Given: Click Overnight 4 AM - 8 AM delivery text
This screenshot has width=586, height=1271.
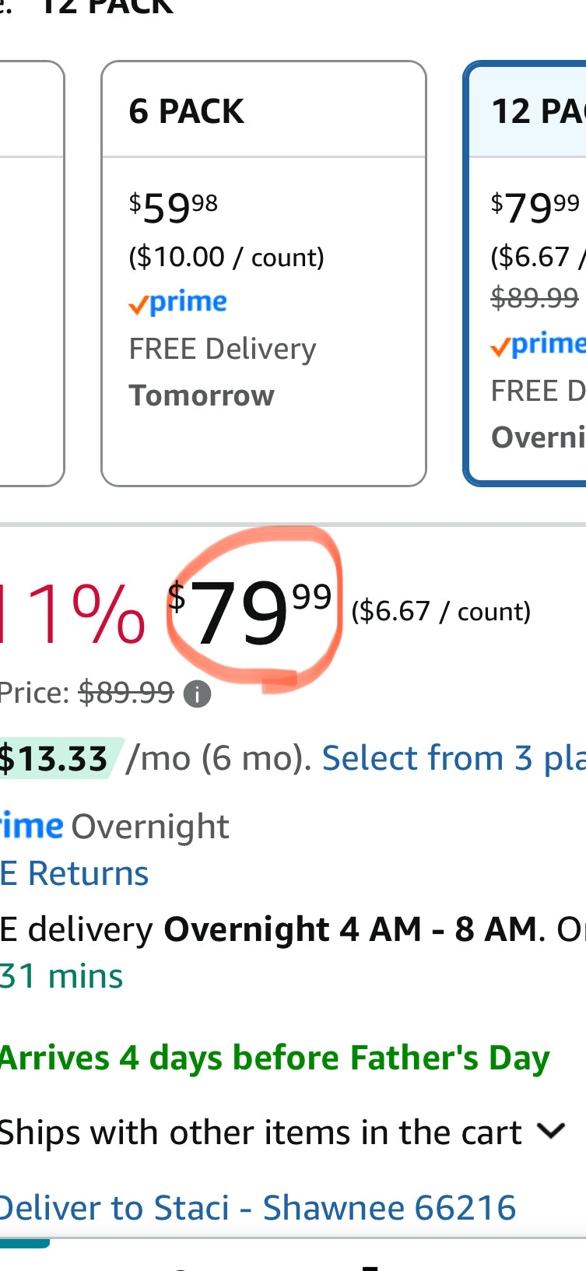Looking at the screenshot, I should click(x=350, y=929).
